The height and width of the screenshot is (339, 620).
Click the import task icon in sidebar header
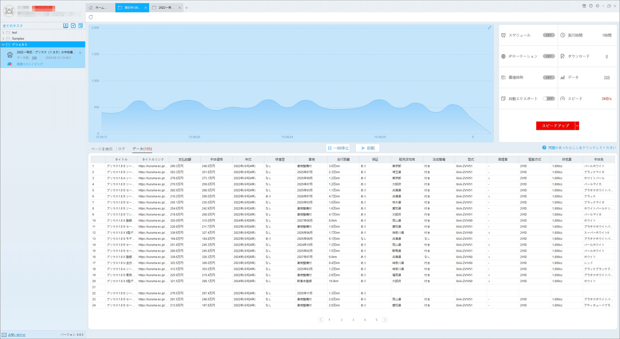pyautogui.click(x=66, y=25)
